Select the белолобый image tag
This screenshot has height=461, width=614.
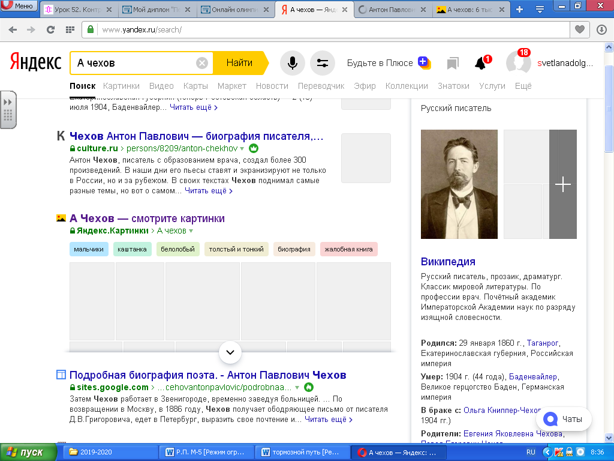pyautogui.click(x=177, y=249)
